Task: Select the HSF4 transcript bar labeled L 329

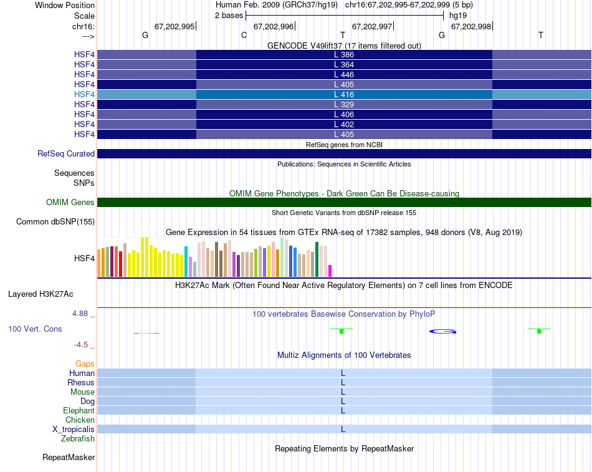Action: [344, 104]
